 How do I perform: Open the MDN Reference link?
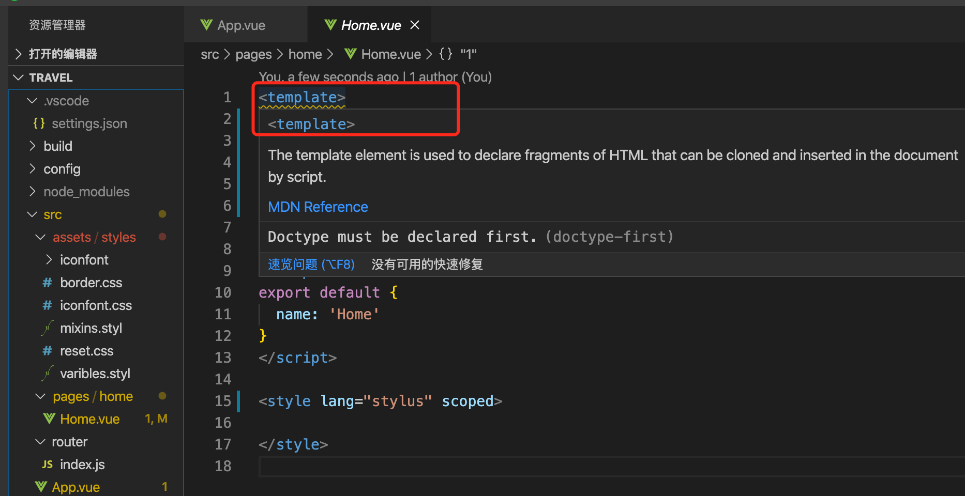coord(318,207)
